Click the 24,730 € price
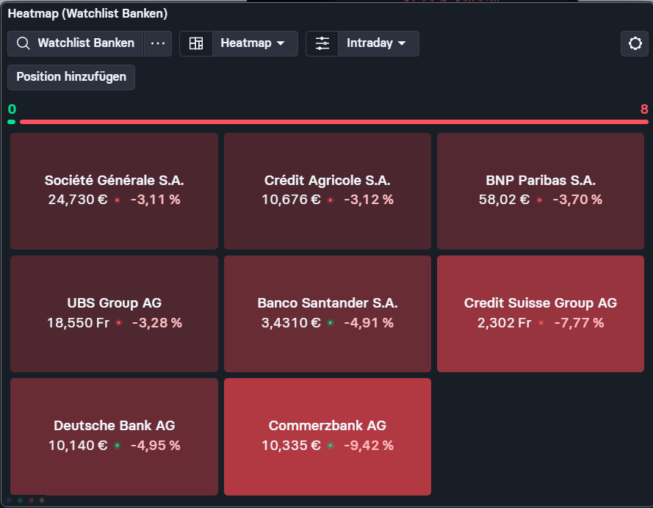Image resolution: width=653 pixels, height=508 pixels. [x=78, y=200]
